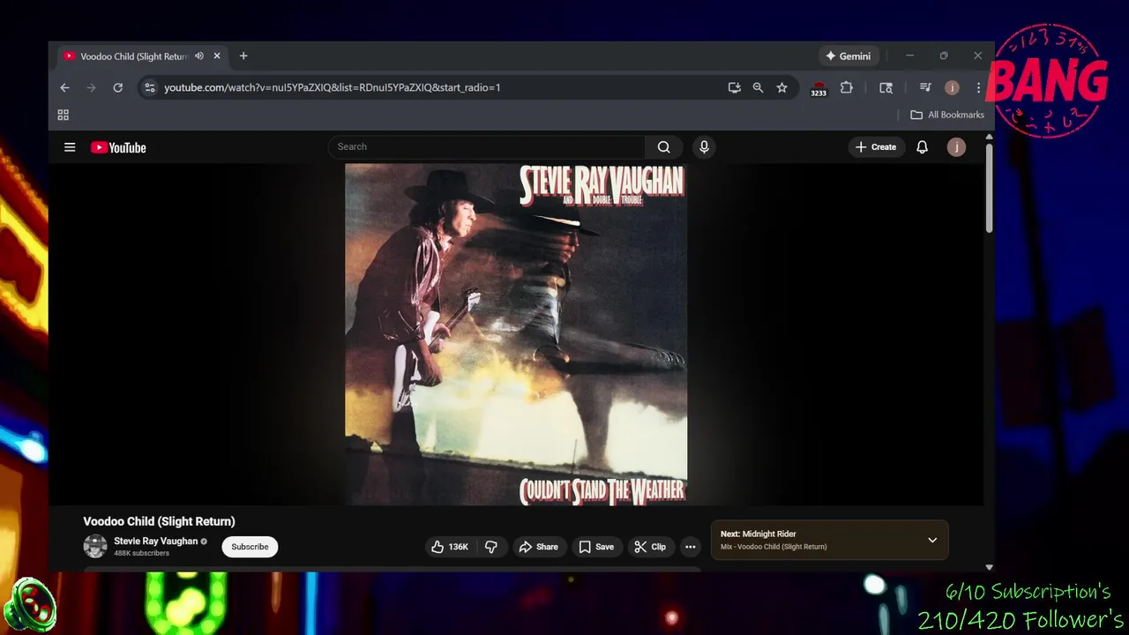Reload the current page
This screenshot has height=635, width=1129.
(x=117, y=87)
